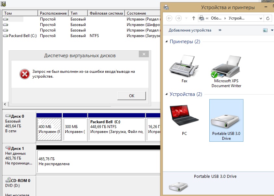The height and width of the screenshot is (196, 274).
Task: Select the CD-ROM 0 DVD (D:) drive label
Action: (x=19, y=186)
